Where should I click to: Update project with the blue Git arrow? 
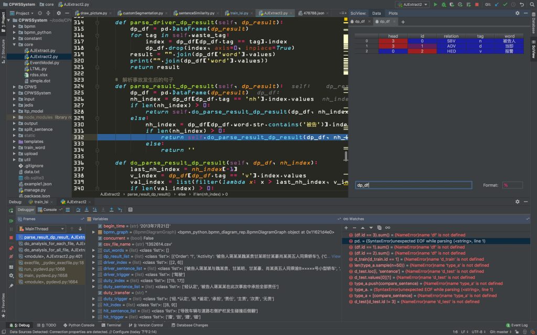497,4
